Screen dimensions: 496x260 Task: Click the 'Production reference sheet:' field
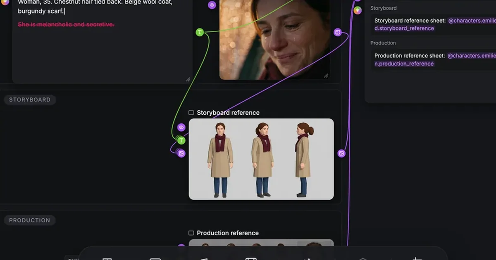tap(433, 59)
